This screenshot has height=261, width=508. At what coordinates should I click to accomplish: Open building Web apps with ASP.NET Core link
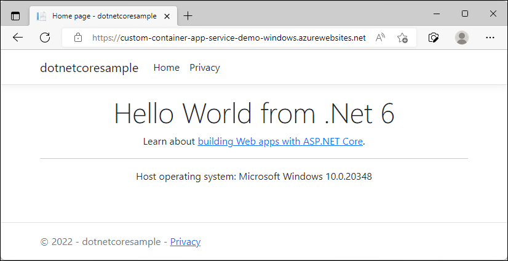pos(280,142)
